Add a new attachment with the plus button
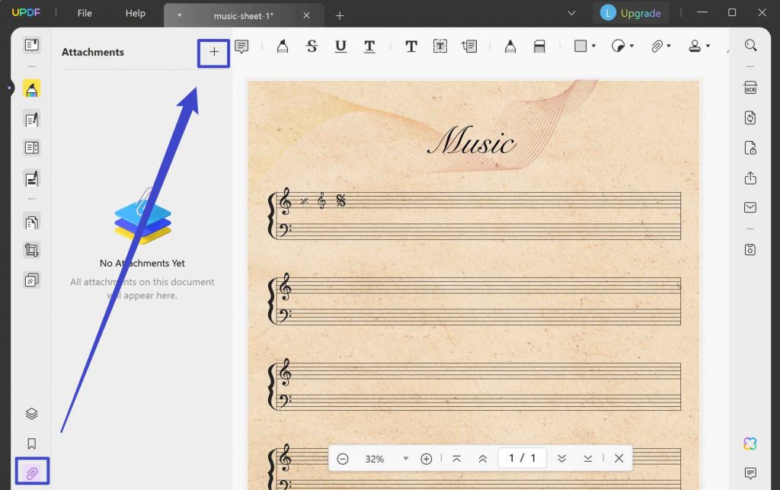The height and width of the screenshot is (490, 780). pos(213,53)
